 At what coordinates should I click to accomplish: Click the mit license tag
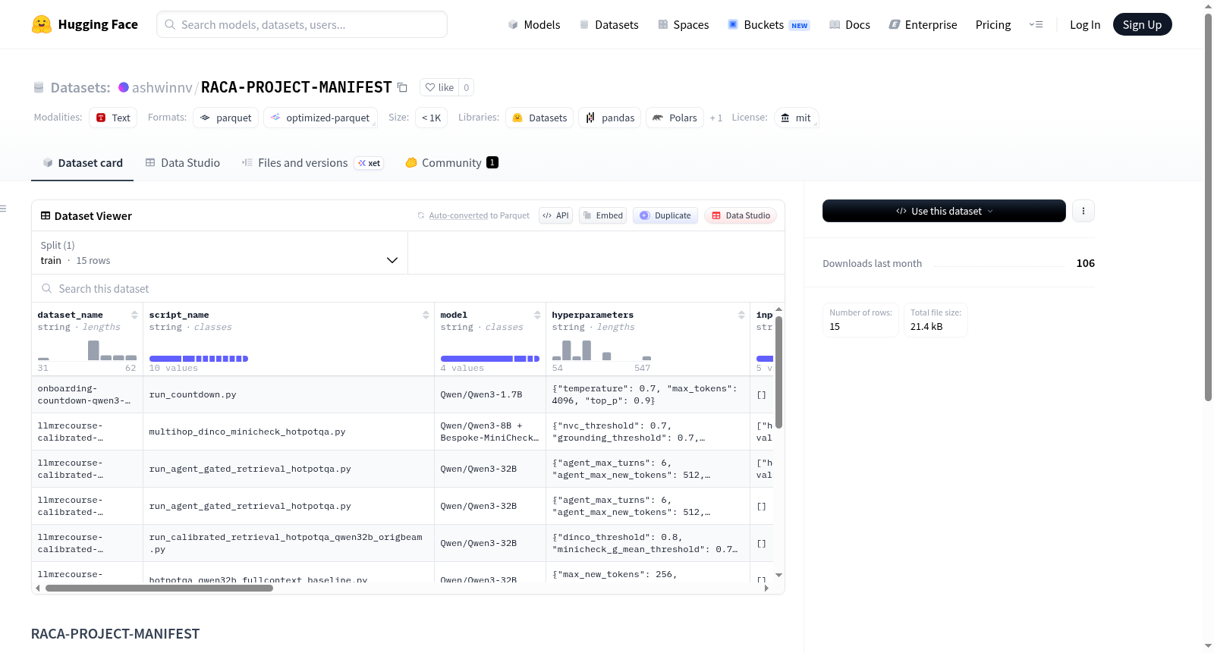(796, 118)
